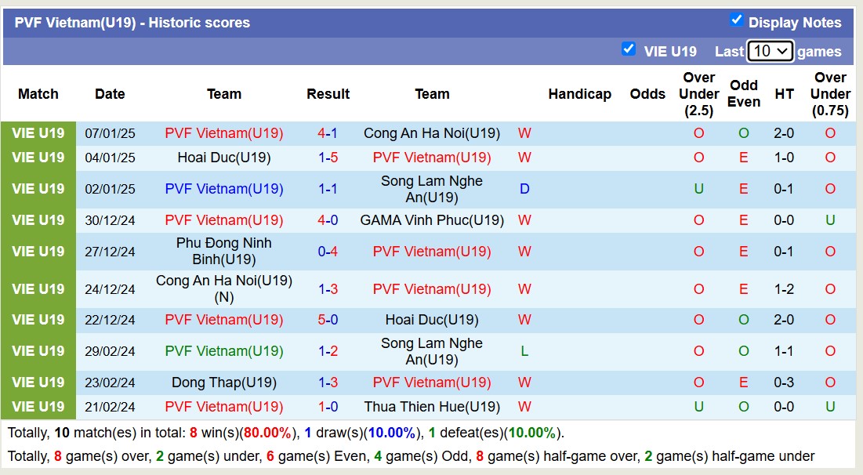Click blue PVF Vietnam(U19) on 02/01/25

point(224,189)
